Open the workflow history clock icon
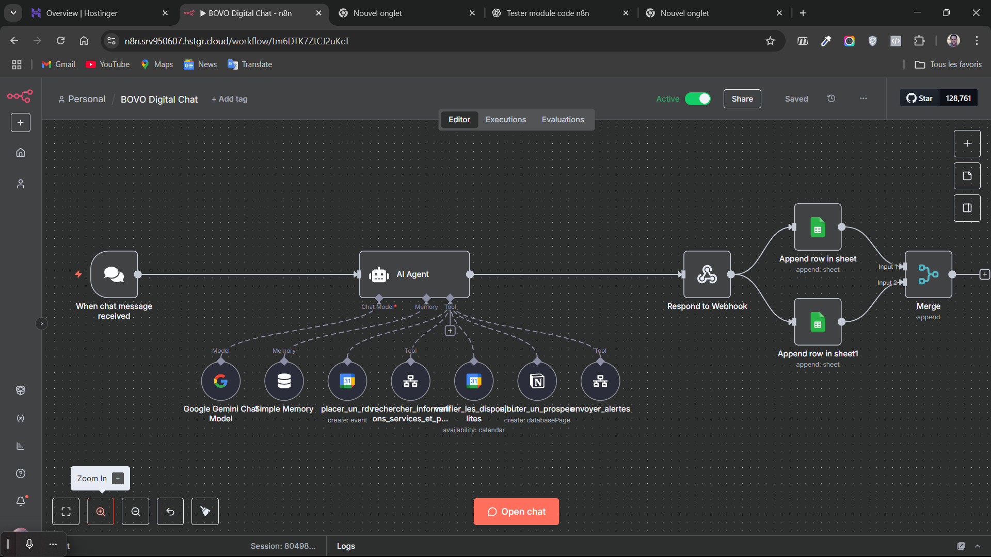 [831, 99]
